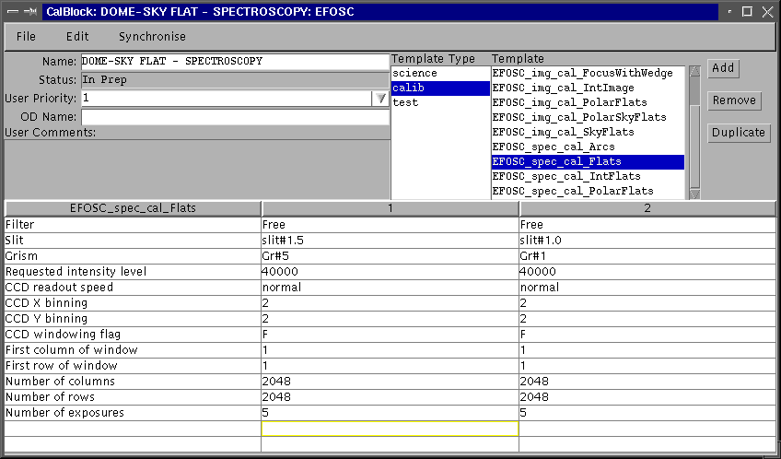
Task: Click the yellow-outlined empty cell
Action: coord(390,429)
